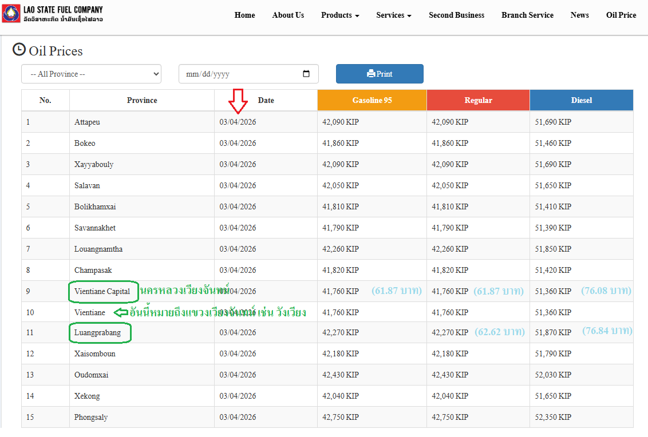This screenshot has width=648, height=437.
Task: Click the date input field
Action: click(240, 74)
